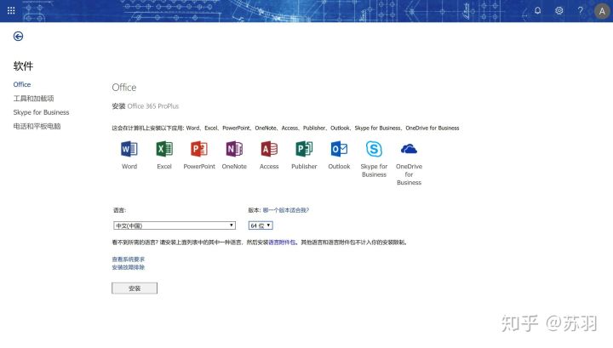The image size is (613, 348).
Task: Click the Skype for Business icon
Action: coord(374,149)
